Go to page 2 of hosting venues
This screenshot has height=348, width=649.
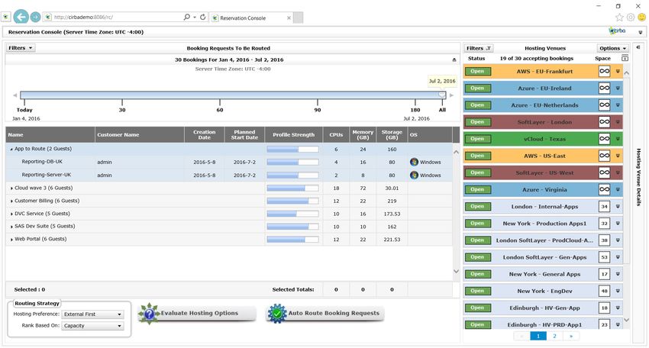[x=554, y=336]
